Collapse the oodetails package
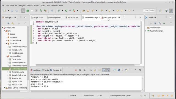This screenshot has height=99, width=176. pyautogui.click(x=6, y=43)
